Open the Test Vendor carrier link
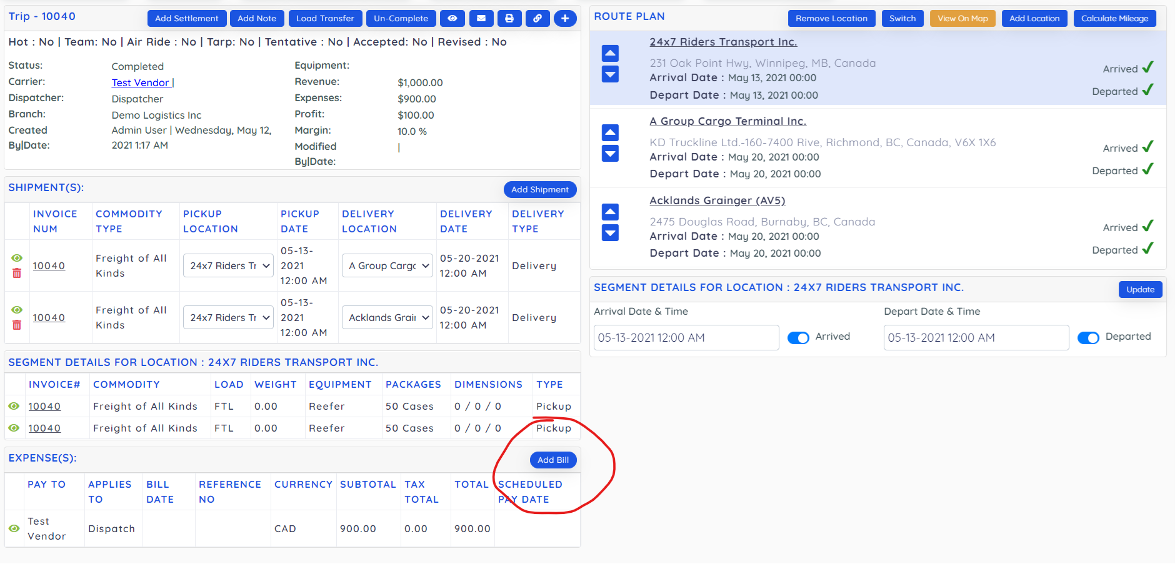The image size is (1175, 564). tap(141, 83)
